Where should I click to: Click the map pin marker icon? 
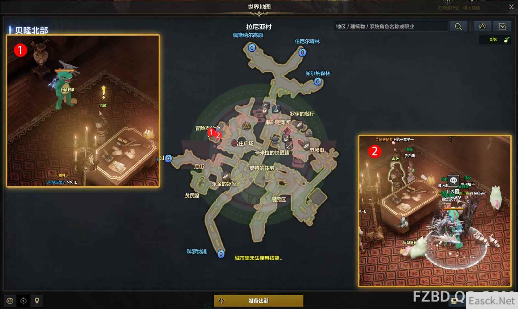(37, 301)
